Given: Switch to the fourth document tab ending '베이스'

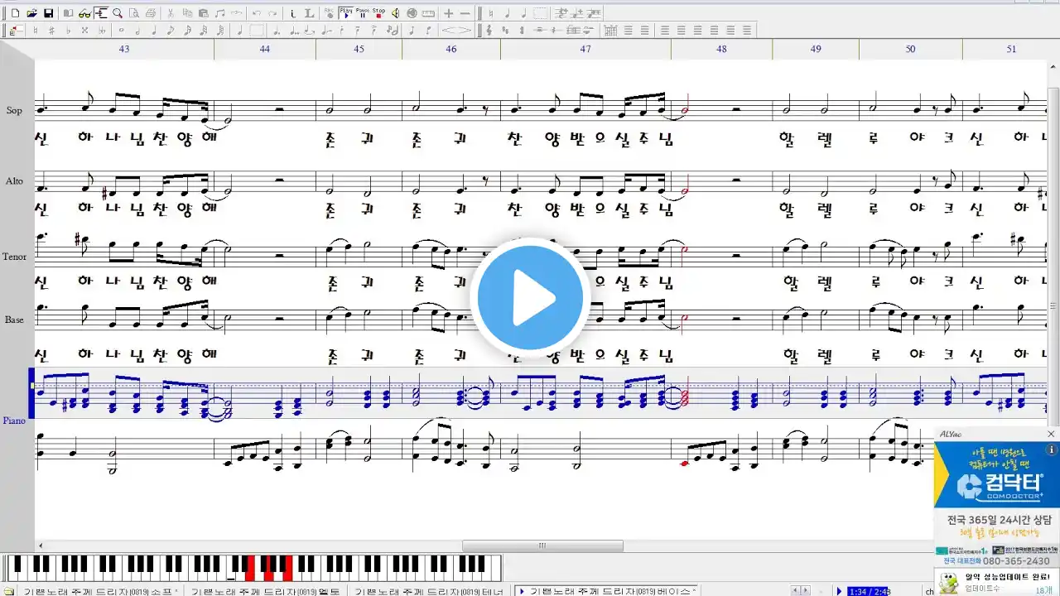Looking at the screenshot, I should click(x=605, y=591).
